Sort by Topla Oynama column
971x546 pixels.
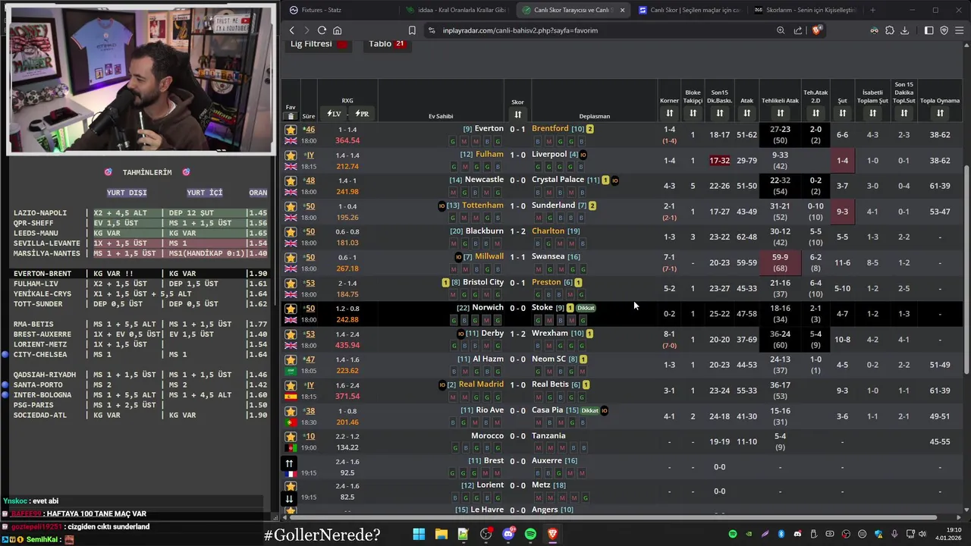point(940,113)
